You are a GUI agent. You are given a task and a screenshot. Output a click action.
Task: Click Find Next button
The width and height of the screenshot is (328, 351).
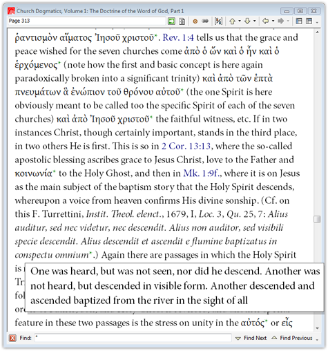coord(251,338)
